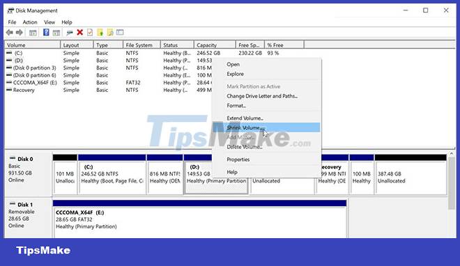The width and height of the screenshot is (460, 266).
Task: Open the File menu
Action: pyautogui.click(x=12, y=22)
